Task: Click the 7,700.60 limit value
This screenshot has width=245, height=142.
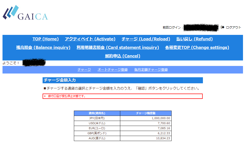Action: pos(164,123)
